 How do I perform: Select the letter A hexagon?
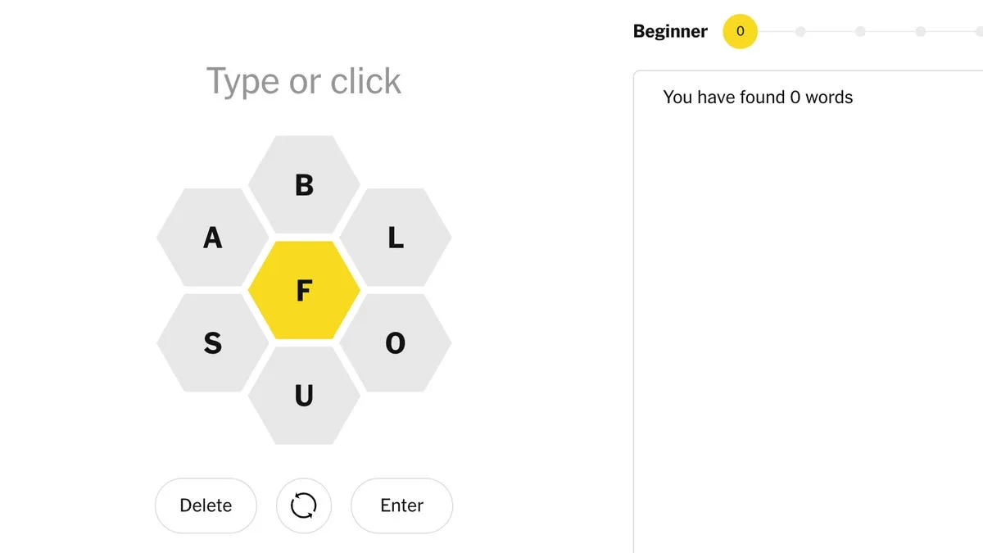[x=212, y=239]
